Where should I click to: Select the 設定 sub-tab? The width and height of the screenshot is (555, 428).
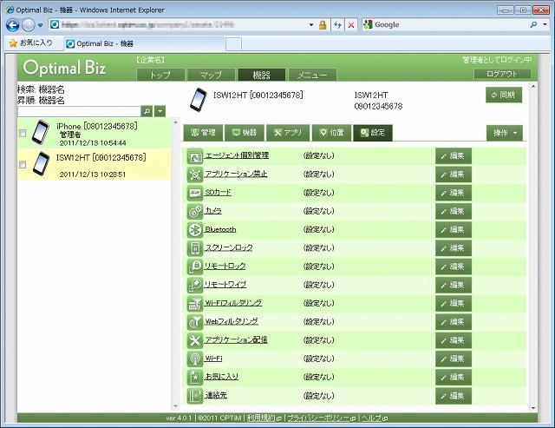(373, 133)
